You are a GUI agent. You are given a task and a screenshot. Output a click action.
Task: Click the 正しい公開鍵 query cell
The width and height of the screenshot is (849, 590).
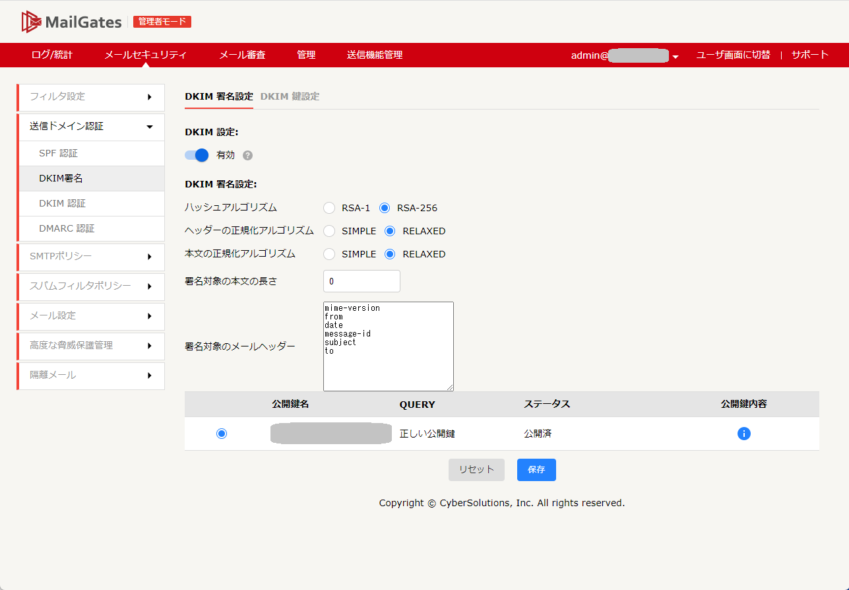click(x=427, y=434)
